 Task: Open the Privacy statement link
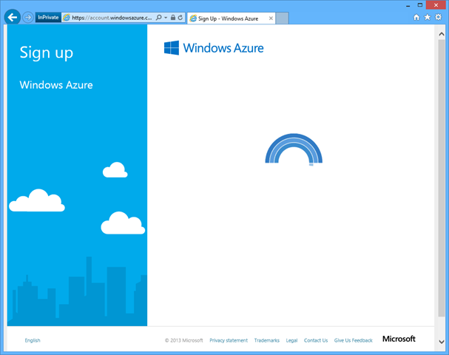229,340
